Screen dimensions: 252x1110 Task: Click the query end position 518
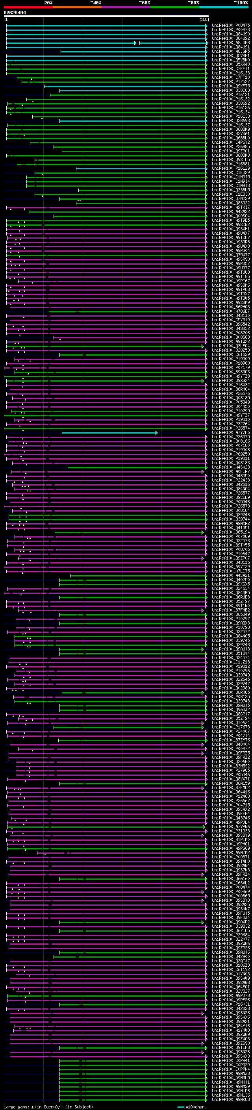coord(204,19)
